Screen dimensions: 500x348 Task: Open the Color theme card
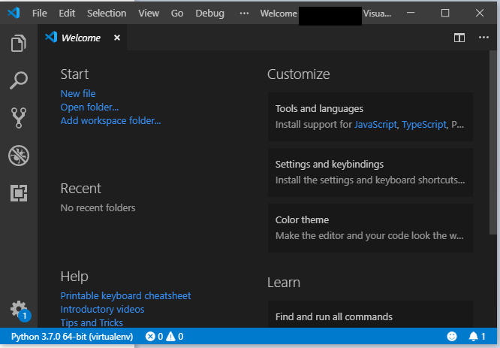coord(371,228)
